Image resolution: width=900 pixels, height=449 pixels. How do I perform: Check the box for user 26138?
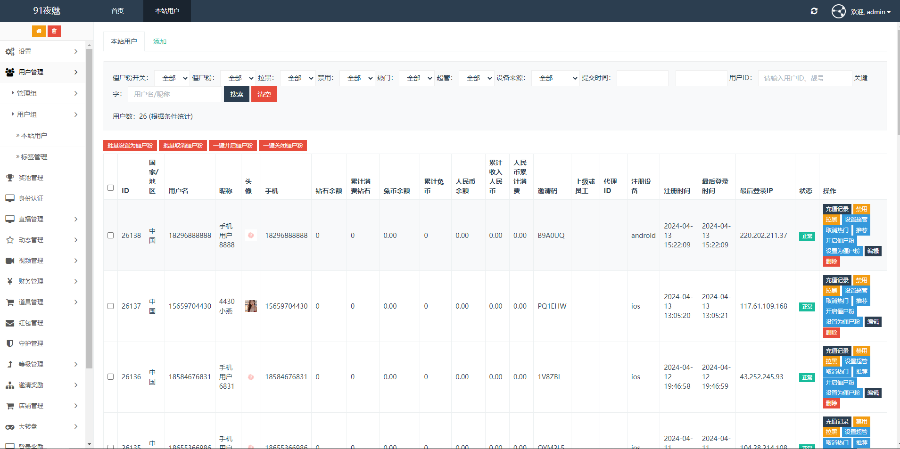[x=110, y=235]
